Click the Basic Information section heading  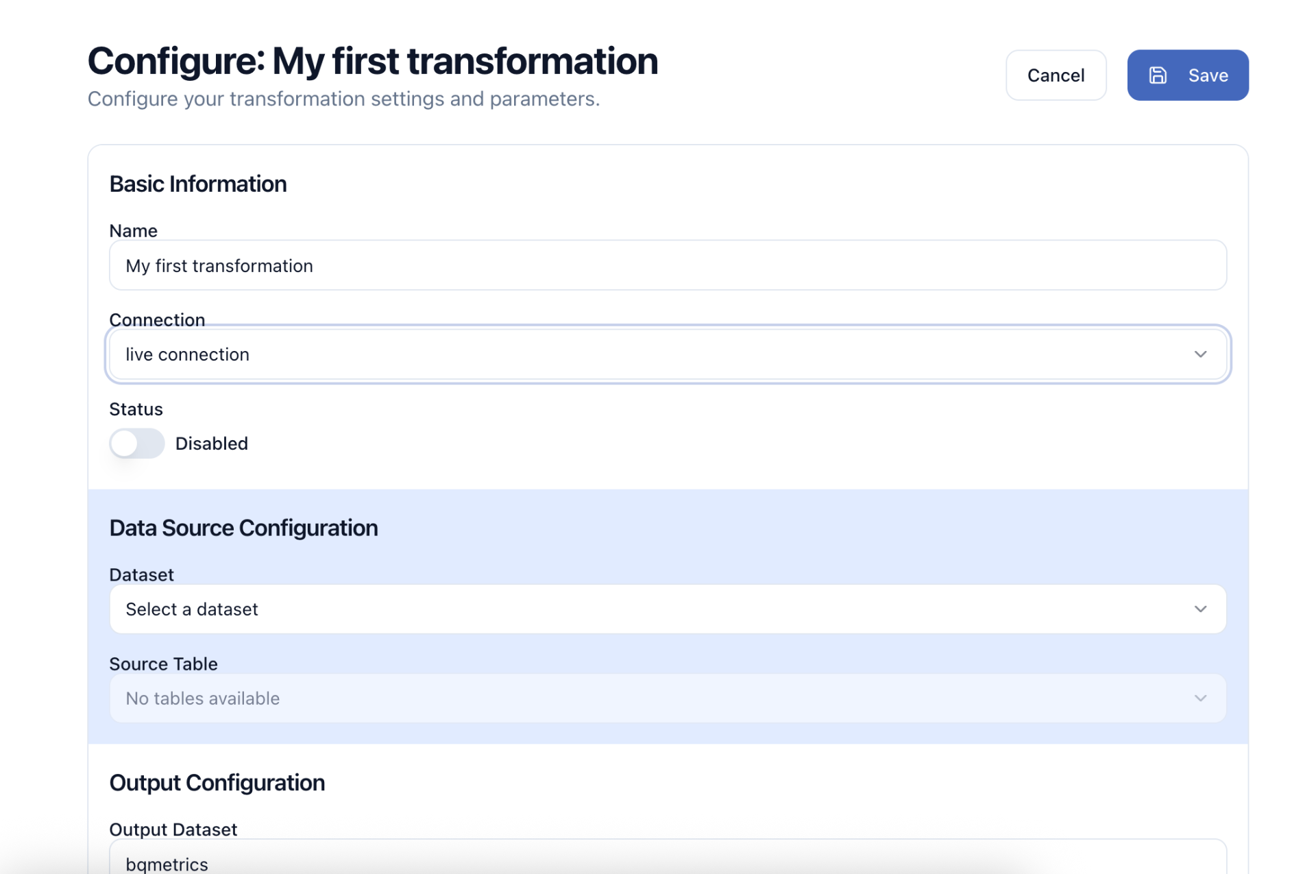click(x=197, y=184)
